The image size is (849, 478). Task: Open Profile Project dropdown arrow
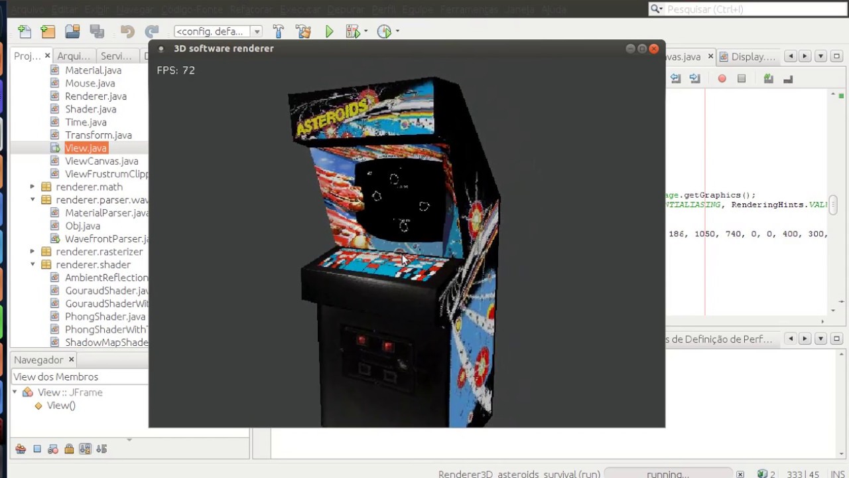pos(397,31)
